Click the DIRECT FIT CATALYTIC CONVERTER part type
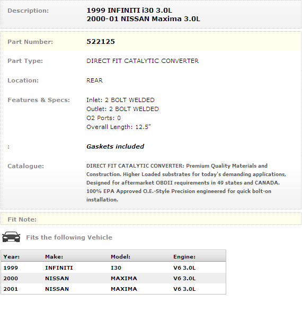This screenshot has width=302, height=322. 143,61
